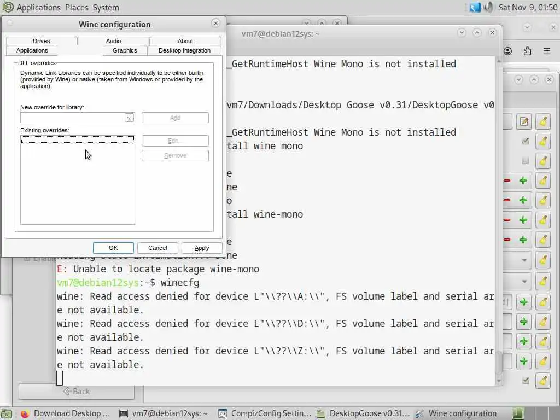This screenshot has width=560, height=420.
Task: Click the show desktop icon in the bottom panel
Action: 7,413
